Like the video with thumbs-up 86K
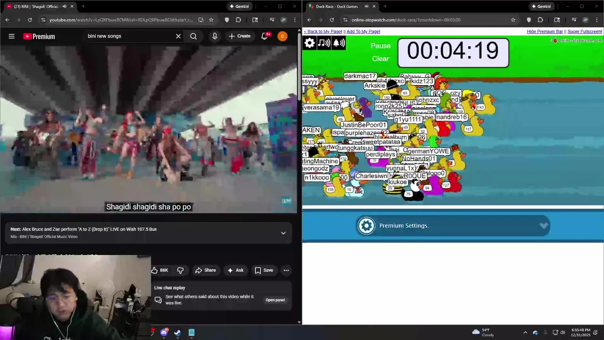 coord(159,270)
